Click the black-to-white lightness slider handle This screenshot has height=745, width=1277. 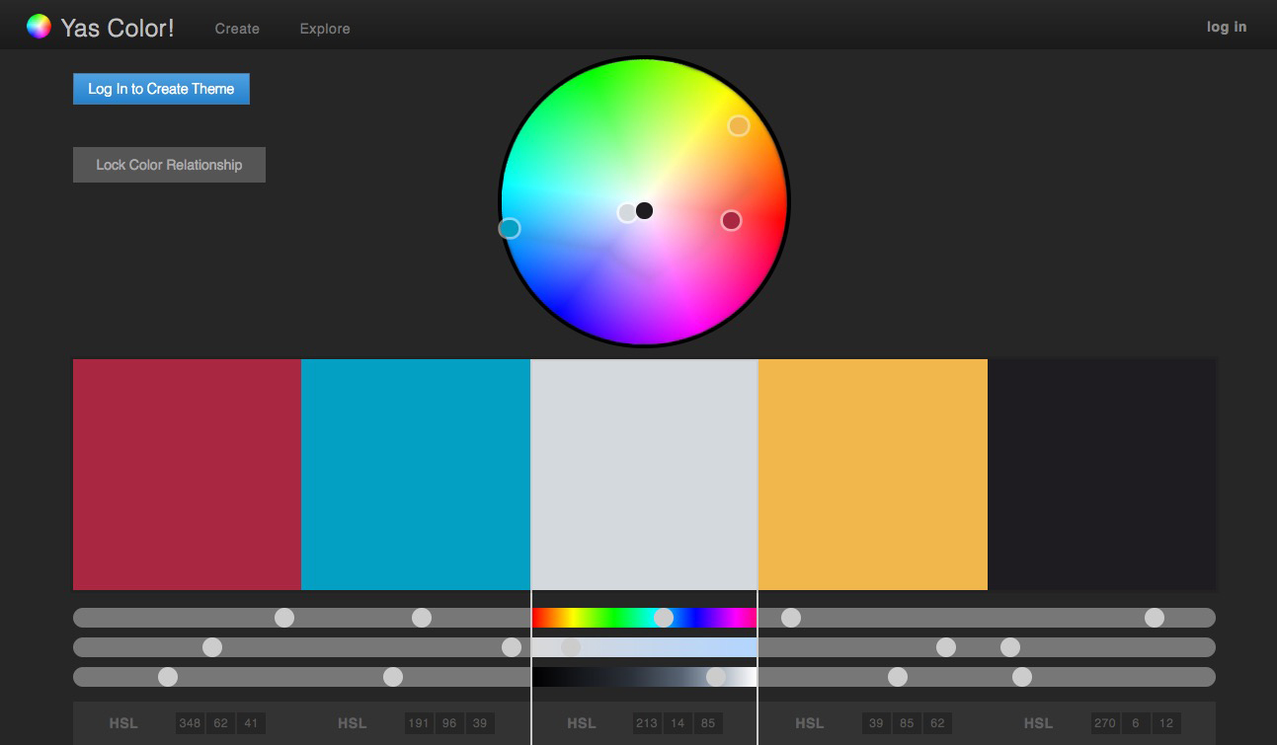coord(716,677)
